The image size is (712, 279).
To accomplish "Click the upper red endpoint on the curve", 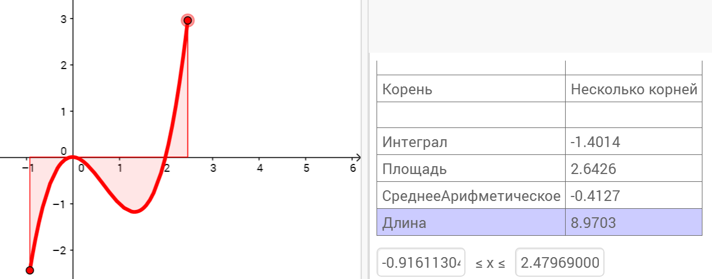I will 188,21.
